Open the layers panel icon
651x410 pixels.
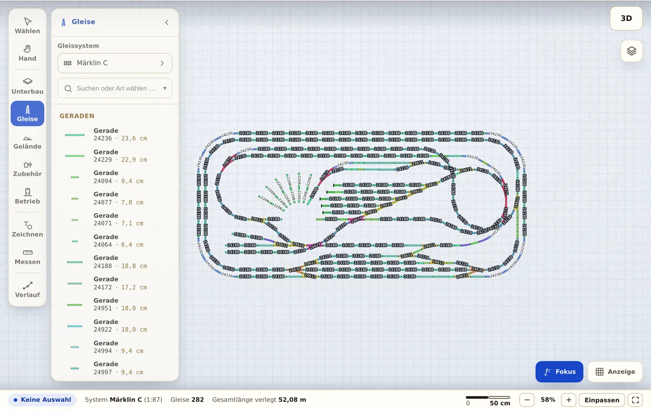(x=631, y=51)
